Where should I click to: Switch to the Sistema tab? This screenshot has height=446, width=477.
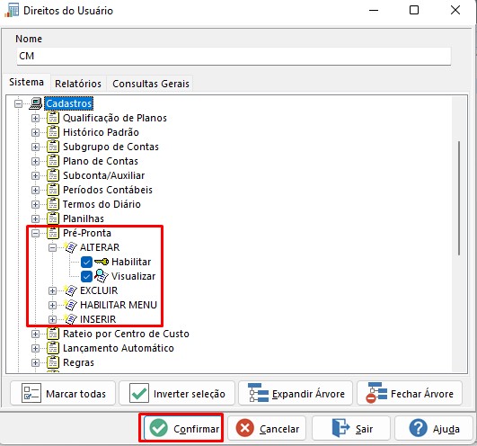point(26,82)
